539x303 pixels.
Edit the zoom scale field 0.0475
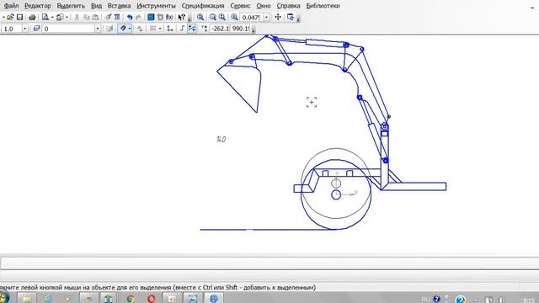(251, 17)
